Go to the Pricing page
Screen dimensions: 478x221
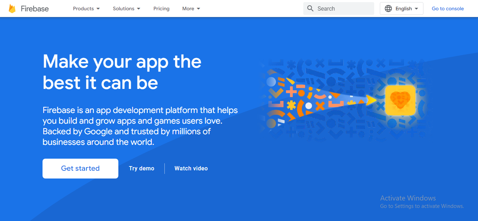(162, 8)
